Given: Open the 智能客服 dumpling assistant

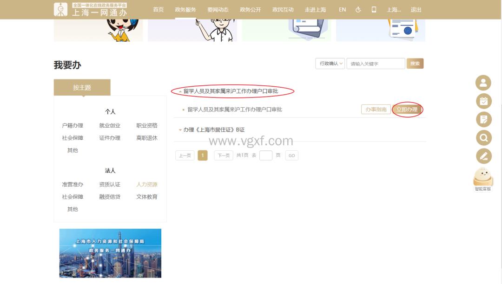Looking at the screenshot, I should point(482,179).
